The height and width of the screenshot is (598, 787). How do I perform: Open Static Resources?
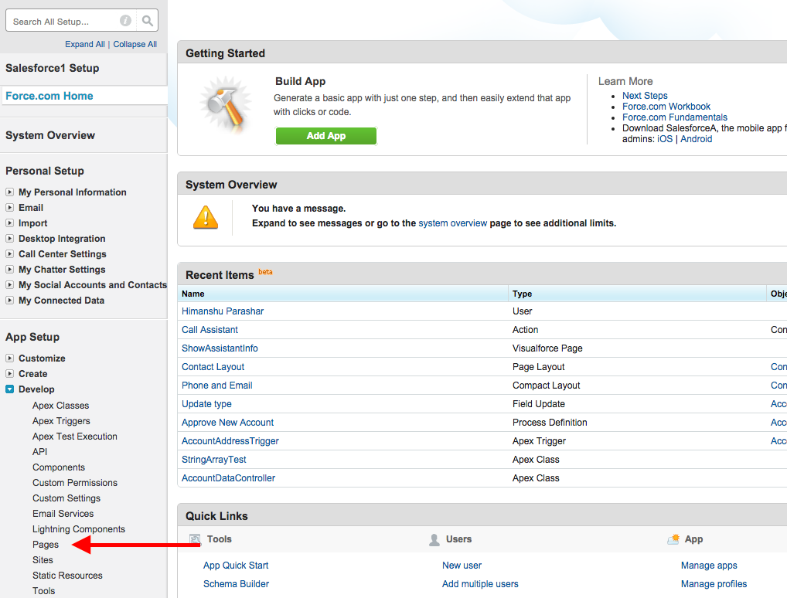point(67,576)
